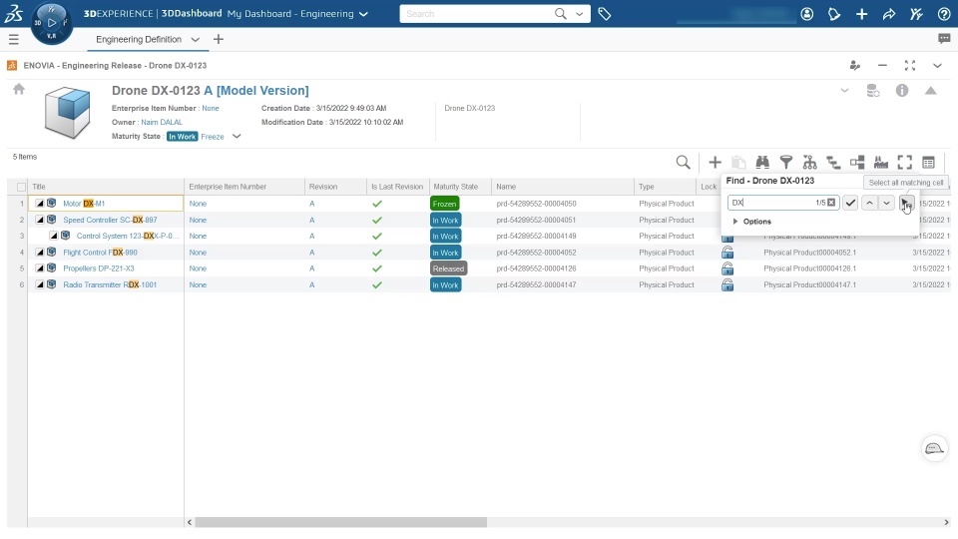Click the home icon near product thumbnail
This screenshot has width=958, height=539.
19,89
